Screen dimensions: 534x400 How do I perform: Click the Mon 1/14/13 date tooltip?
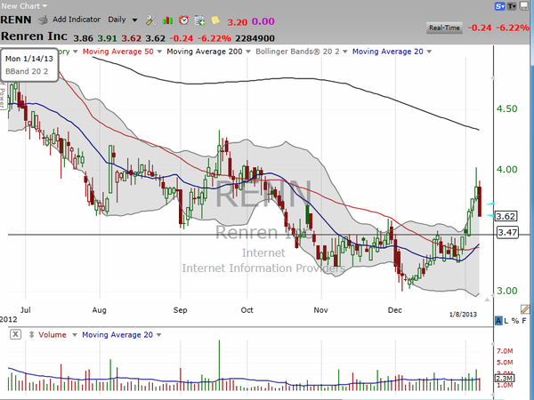(29, 59)
